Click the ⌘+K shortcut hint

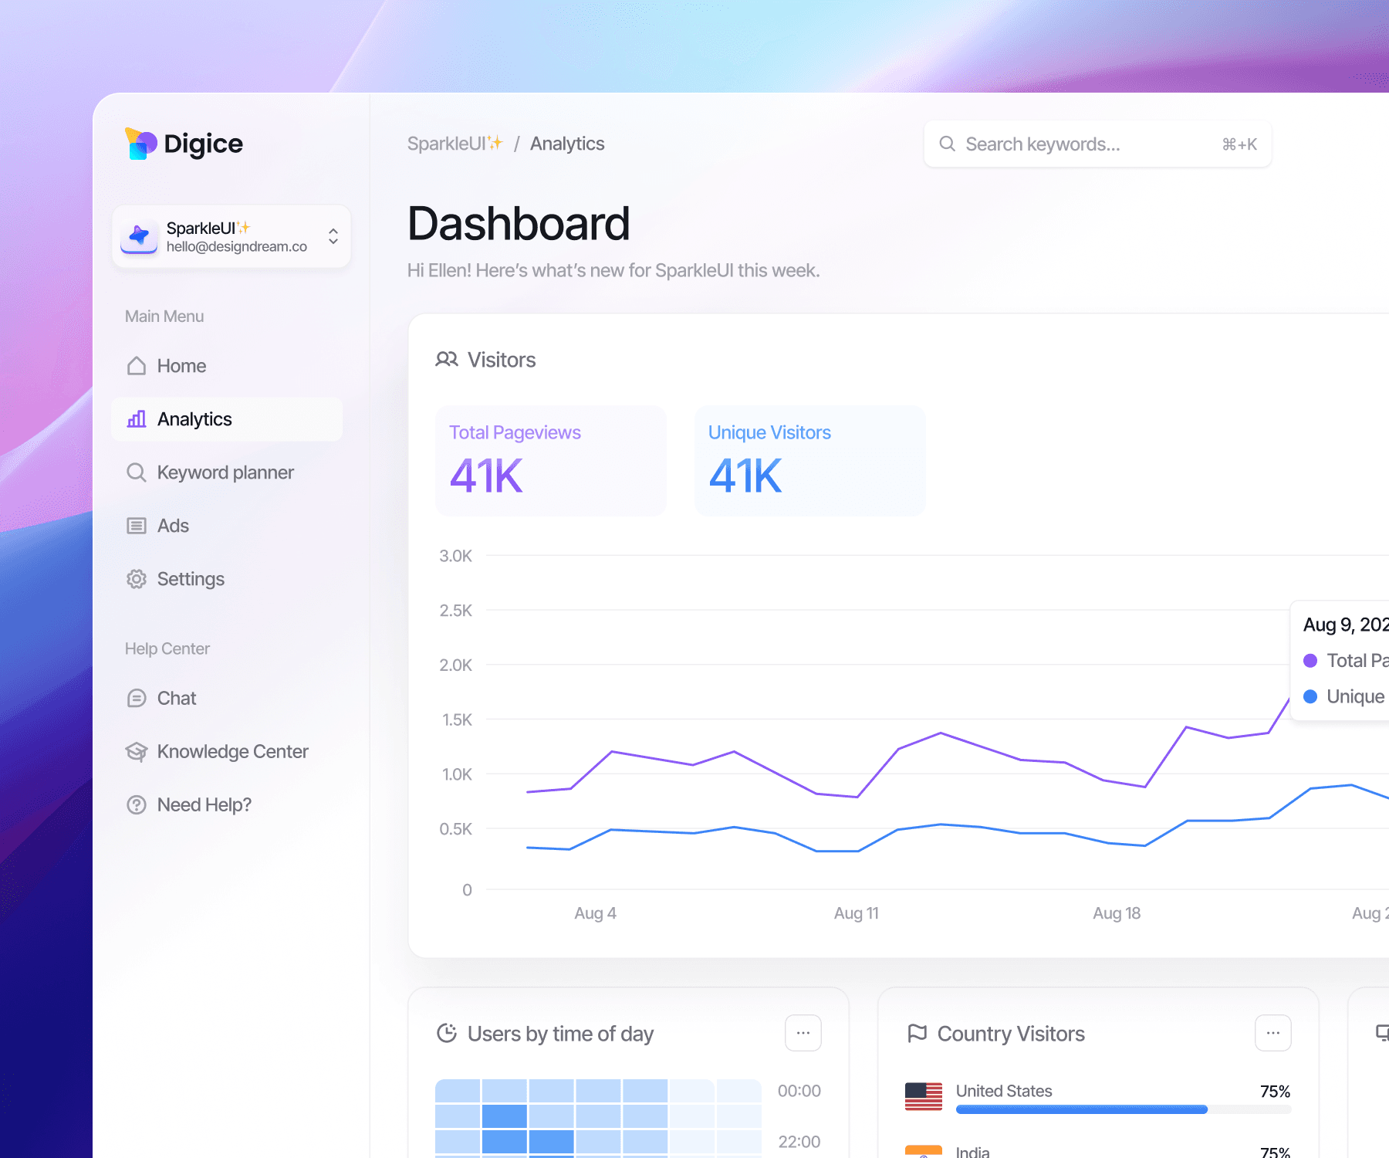pos(1239,144)
